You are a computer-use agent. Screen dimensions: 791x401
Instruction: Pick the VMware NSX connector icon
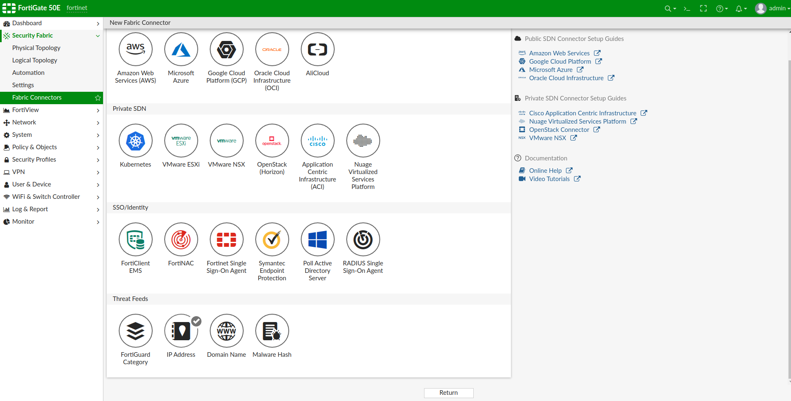pos(227,141)
